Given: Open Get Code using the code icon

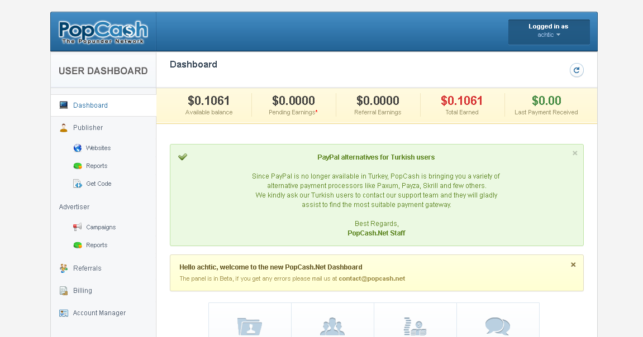Looking at the screenshot, I should 77,184.
